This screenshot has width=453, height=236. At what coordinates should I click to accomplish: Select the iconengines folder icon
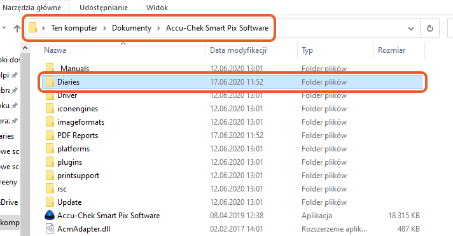coord(50,109)
